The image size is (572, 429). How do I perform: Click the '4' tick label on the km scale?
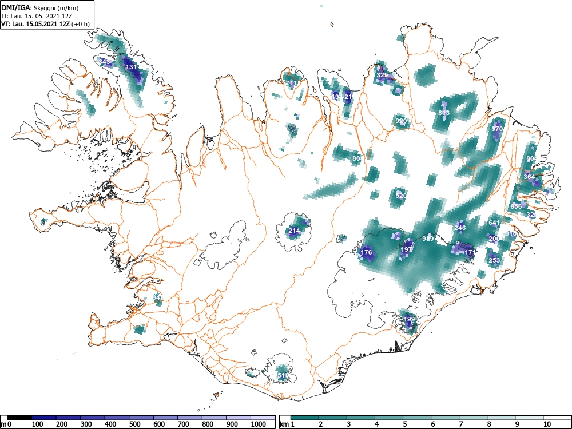[377, 424]
